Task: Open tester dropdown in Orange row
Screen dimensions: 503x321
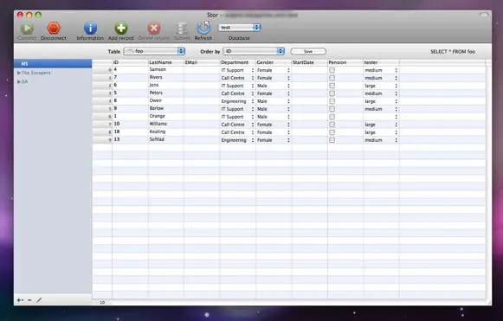Action: [x=381, y=117]
